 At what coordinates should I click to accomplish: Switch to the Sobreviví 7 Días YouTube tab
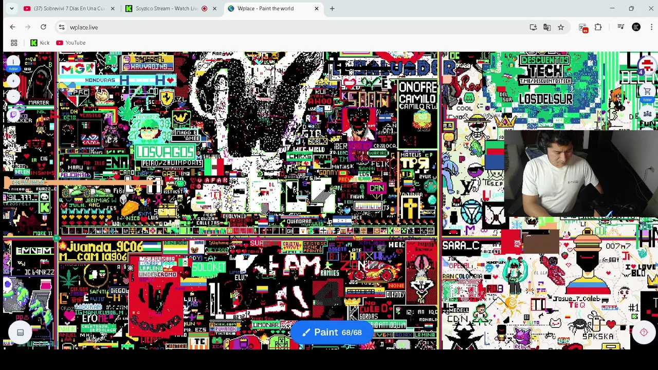69,9
